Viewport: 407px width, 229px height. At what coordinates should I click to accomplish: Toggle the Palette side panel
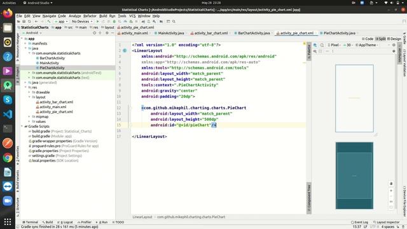[309, 51]
